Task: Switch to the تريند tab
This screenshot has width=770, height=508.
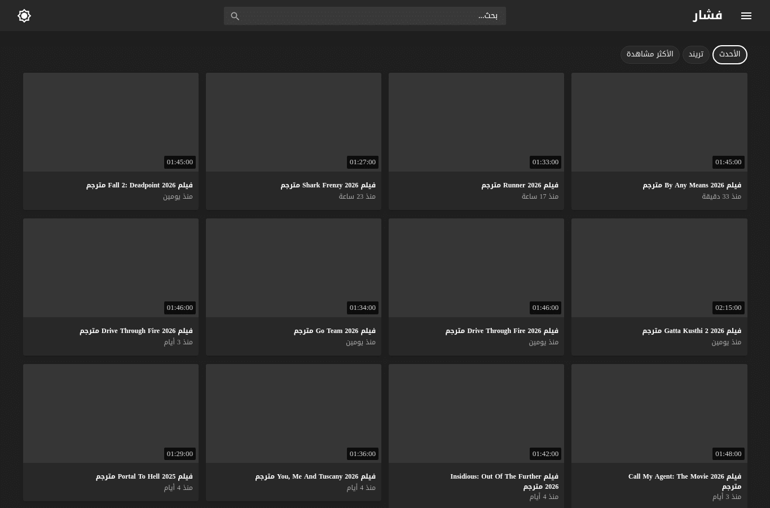Action: (x=696, y=54)
